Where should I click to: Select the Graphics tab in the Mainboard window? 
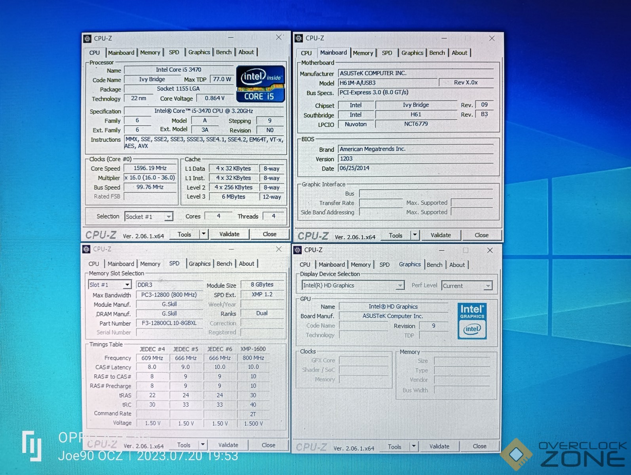[412, 53]
